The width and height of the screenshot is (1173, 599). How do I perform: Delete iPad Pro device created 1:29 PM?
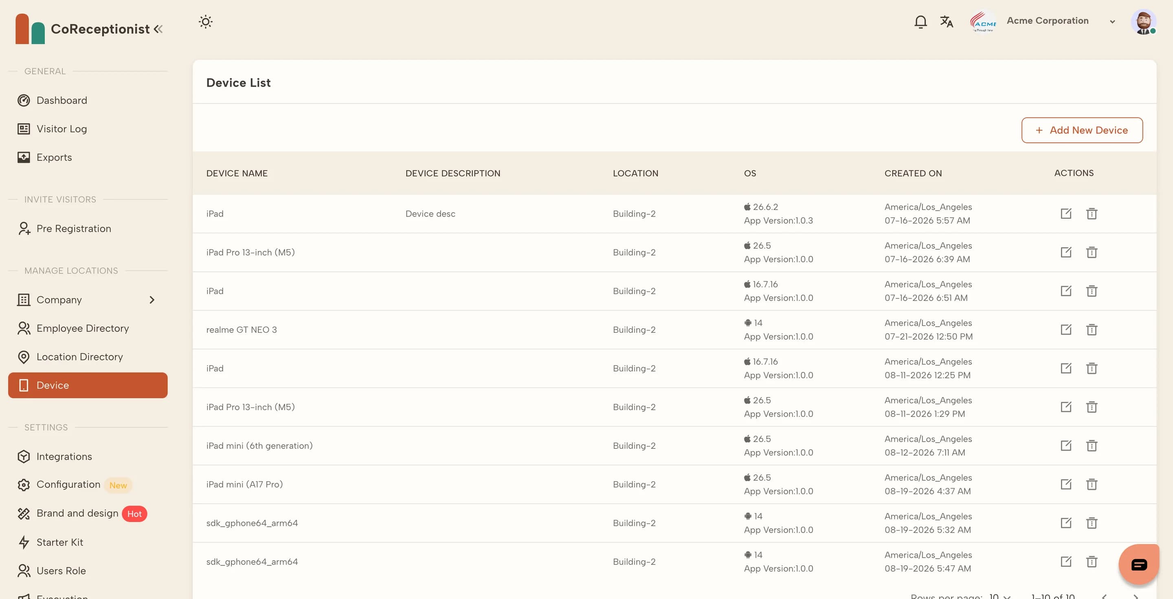[x=1092, y=407]
